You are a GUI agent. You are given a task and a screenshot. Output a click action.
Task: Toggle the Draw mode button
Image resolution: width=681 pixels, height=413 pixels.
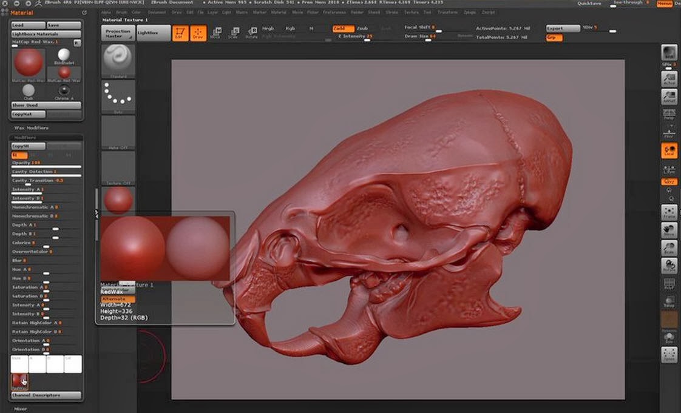(x=198, y=33)
